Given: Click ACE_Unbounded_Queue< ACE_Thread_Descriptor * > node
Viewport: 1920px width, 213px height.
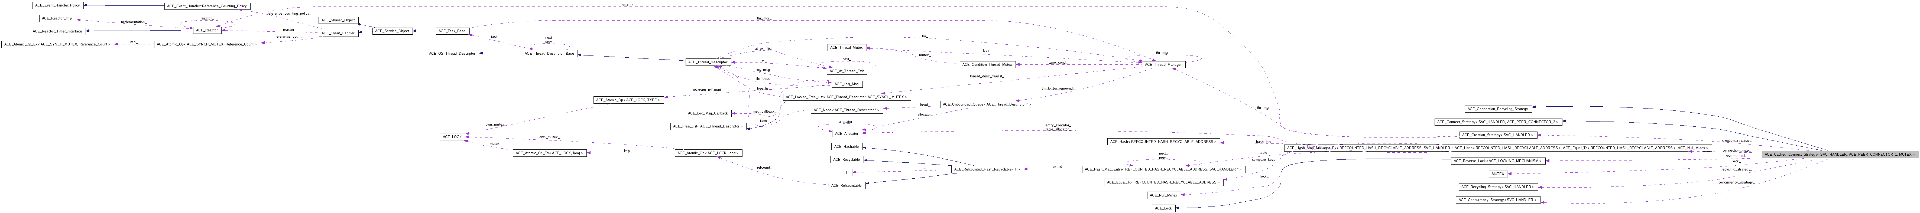Looking at the screenshot, I should tap(988, 104).
